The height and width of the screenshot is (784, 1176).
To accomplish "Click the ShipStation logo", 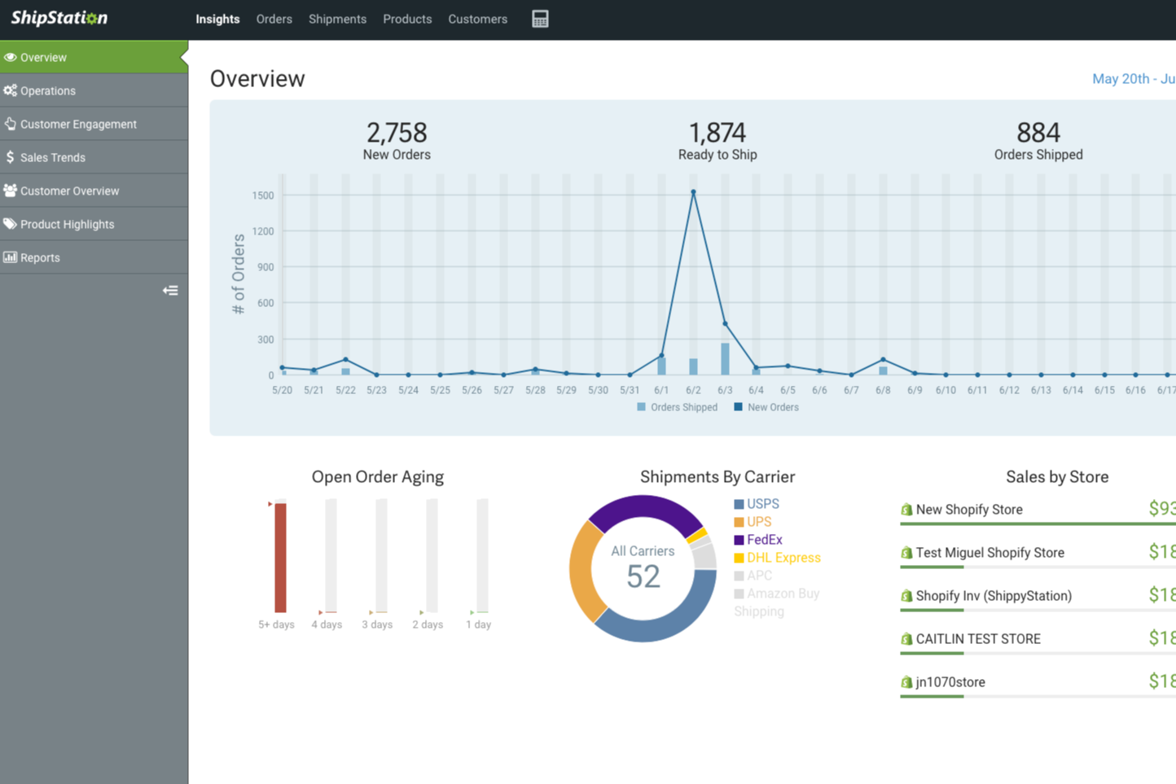I will pos(59,18).
